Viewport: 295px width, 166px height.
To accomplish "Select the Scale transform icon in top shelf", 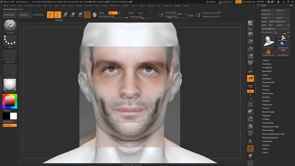I will [73, 15].
